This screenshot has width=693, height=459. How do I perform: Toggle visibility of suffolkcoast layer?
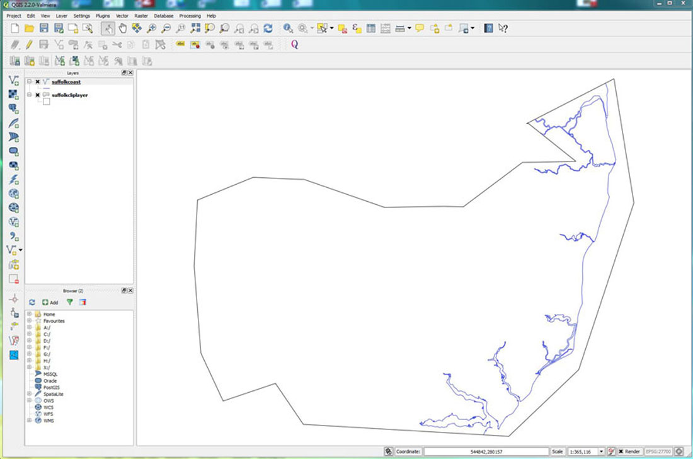point(38,82)
